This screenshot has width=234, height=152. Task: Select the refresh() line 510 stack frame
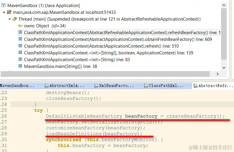(101, 46)
